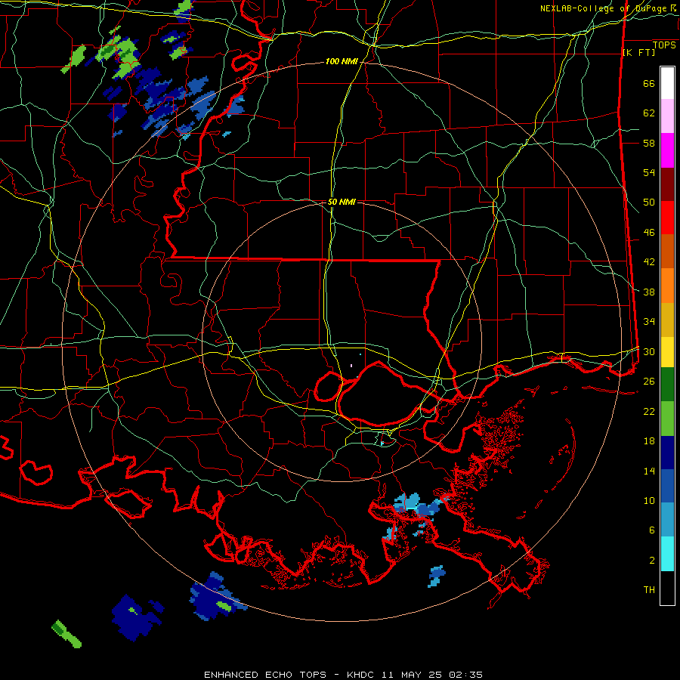Click the "66" legend value

point(649,84)
